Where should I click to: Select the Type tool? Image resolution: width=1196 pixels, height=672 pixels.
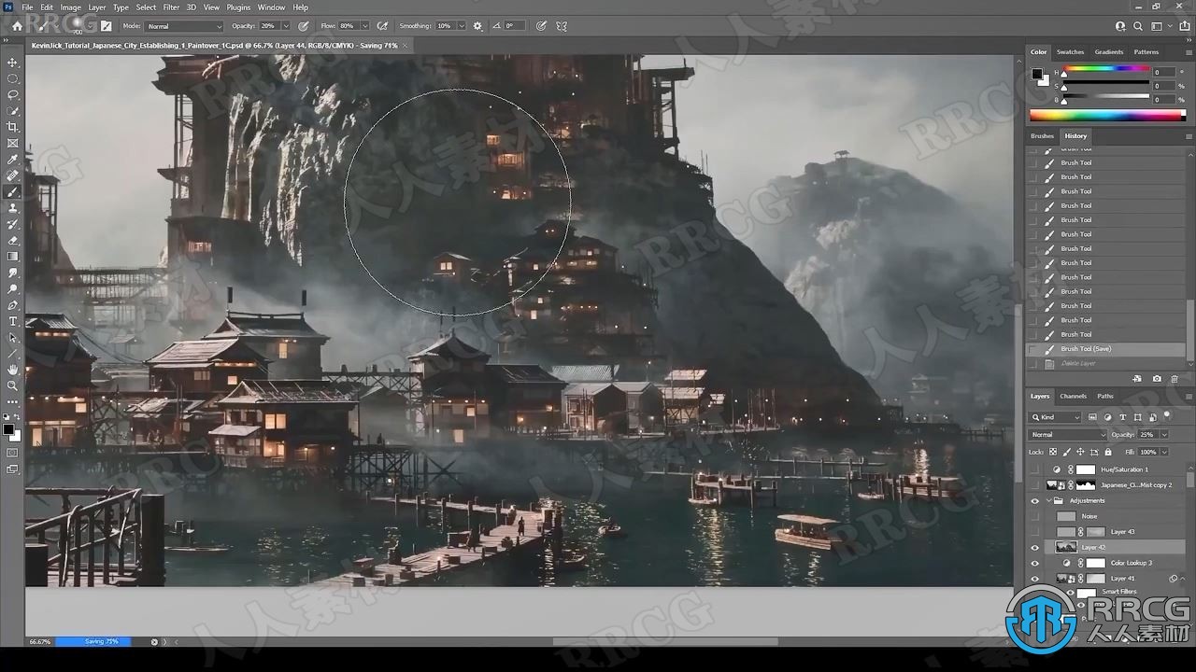(12, 321)
